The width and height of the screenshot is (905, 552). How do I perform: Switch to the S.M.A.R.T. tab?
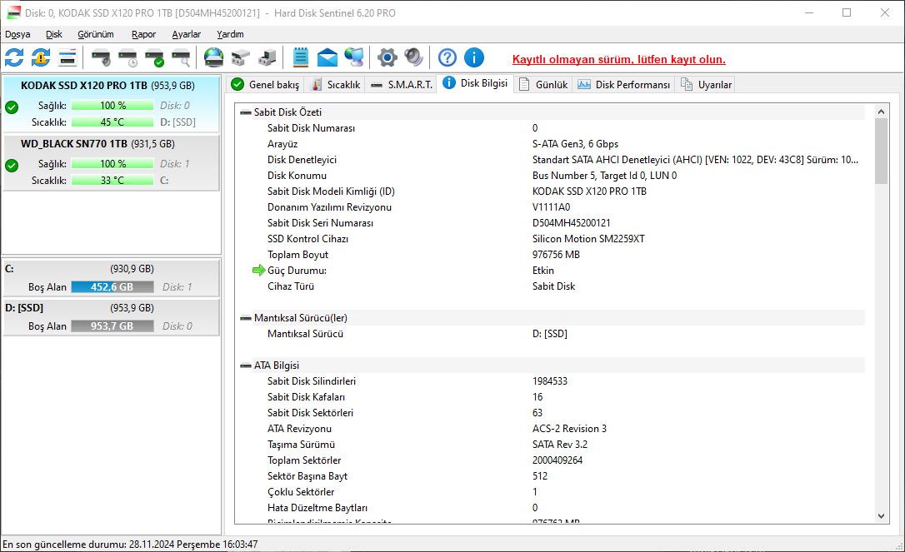(401, 85)
